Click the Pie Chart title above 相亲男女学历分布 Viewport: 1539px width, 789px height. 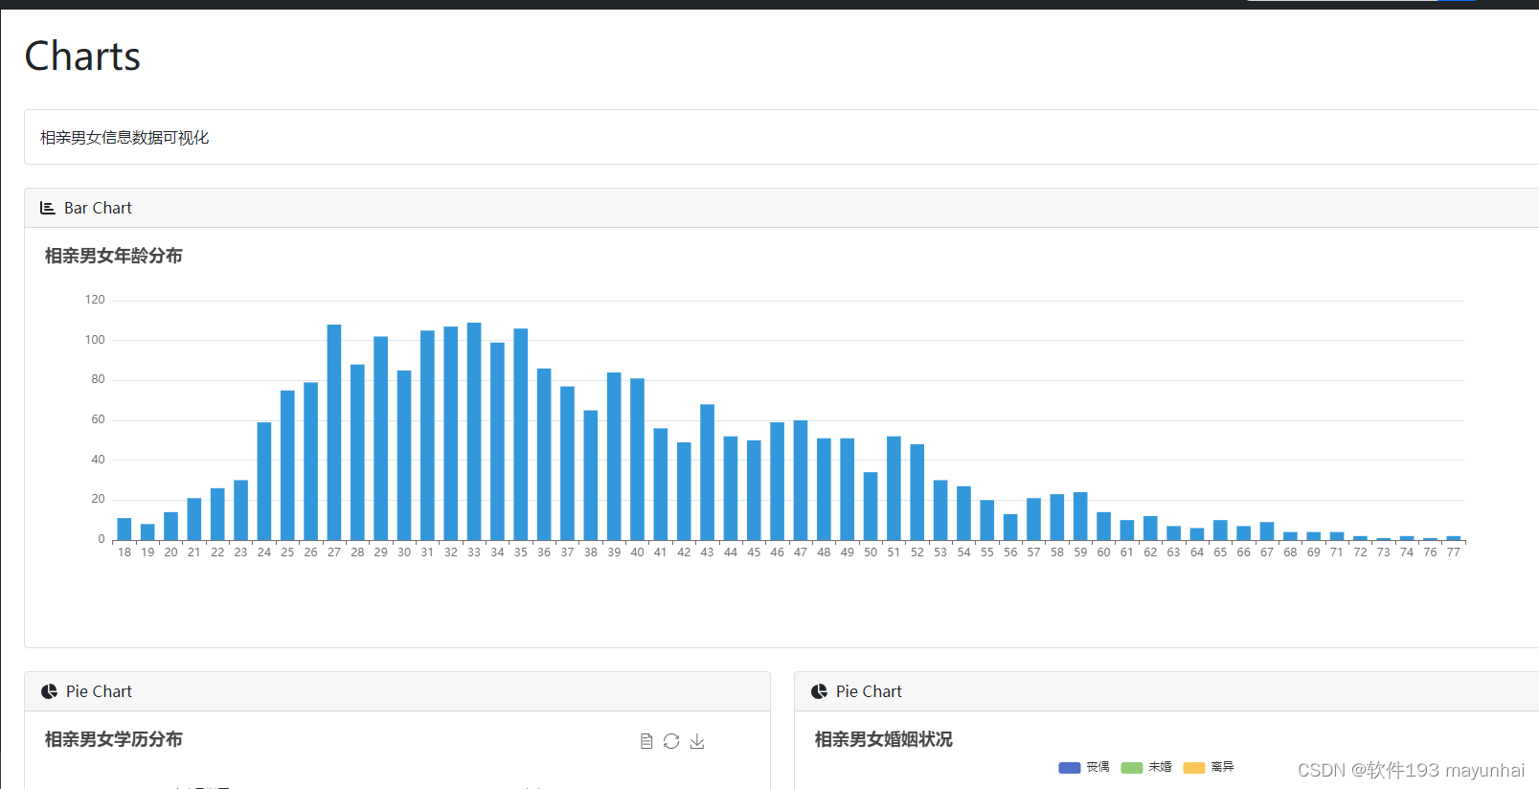(x=99, y=691)
